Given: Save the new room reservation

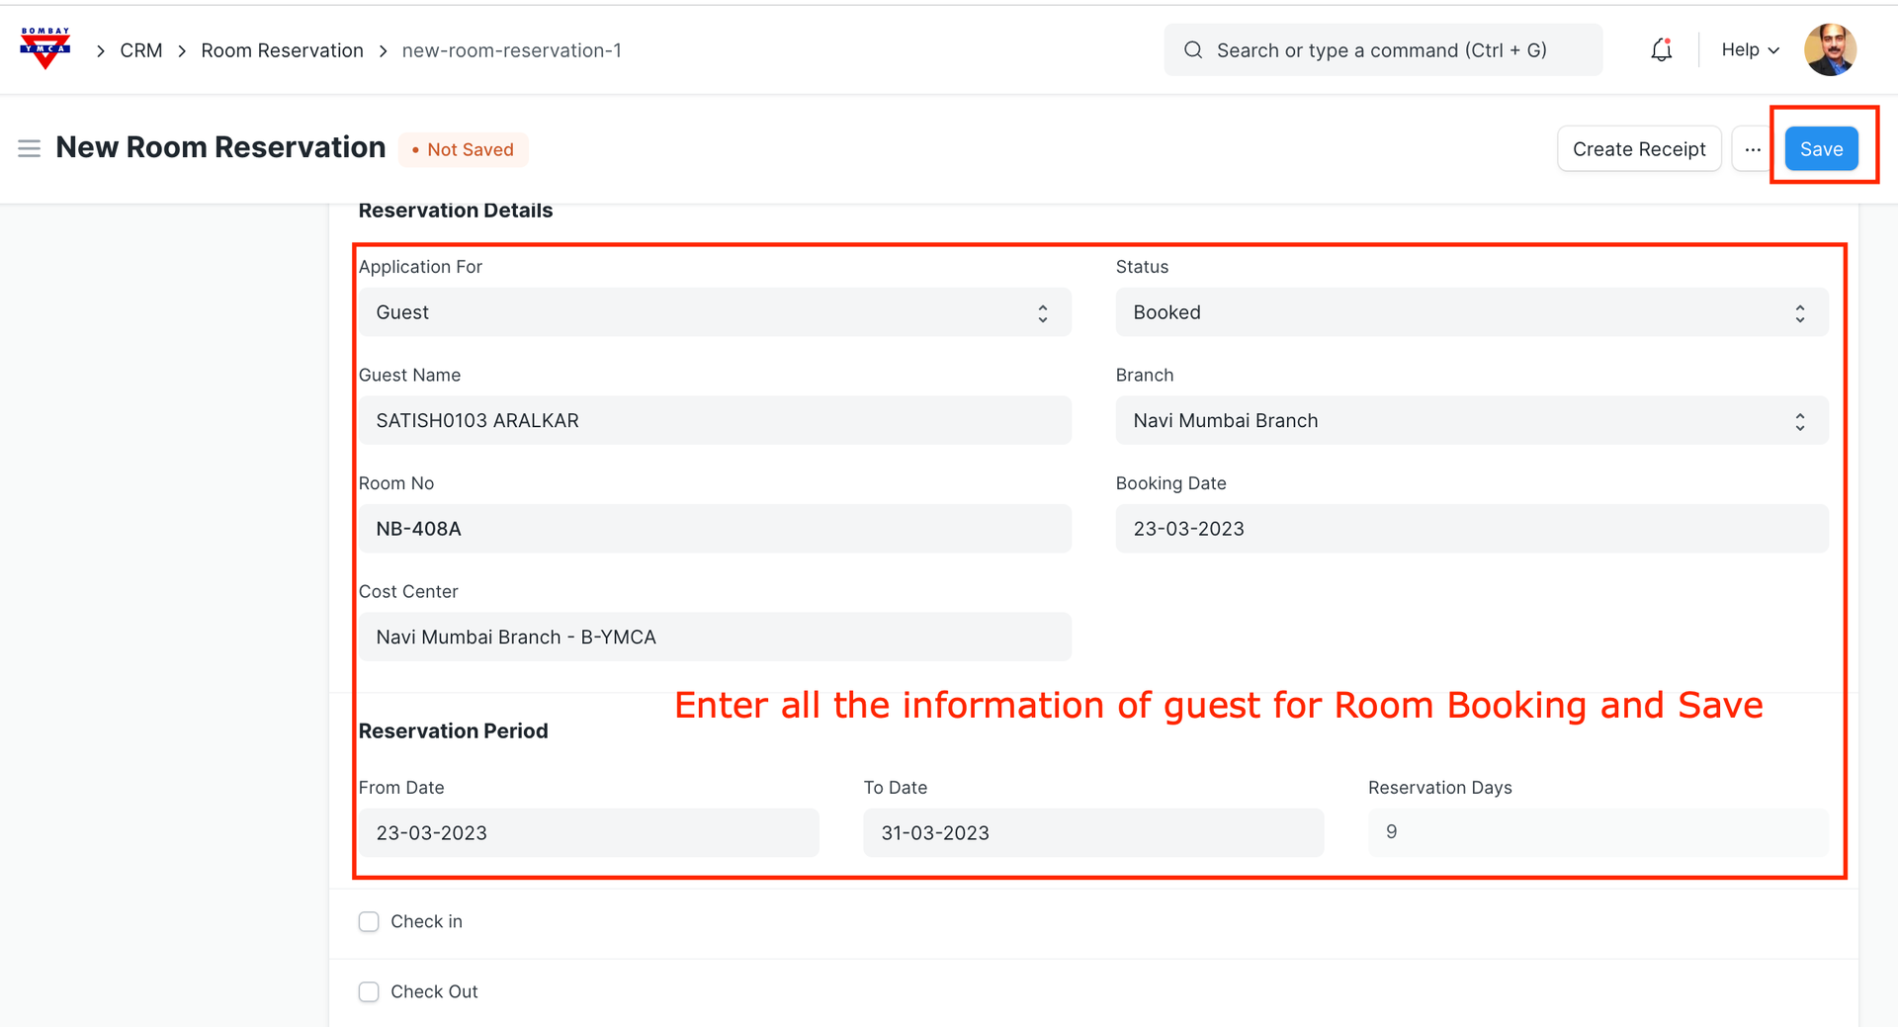Looking at the screenshot, I should (1821, 149).
